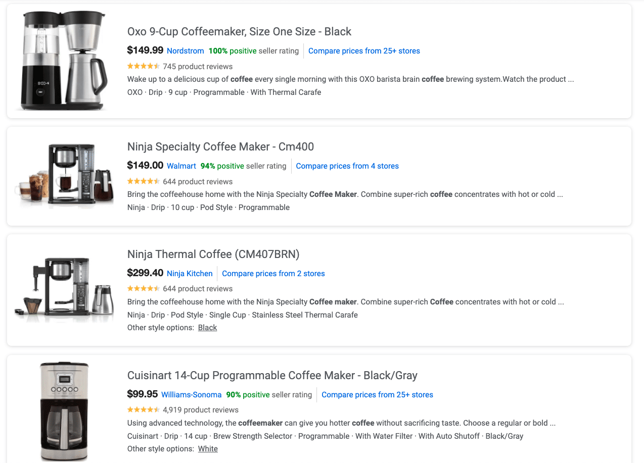Open the Ninja Thermal Coffee CM407BRN listing
The image size is (644, 463).
[213, 254]
